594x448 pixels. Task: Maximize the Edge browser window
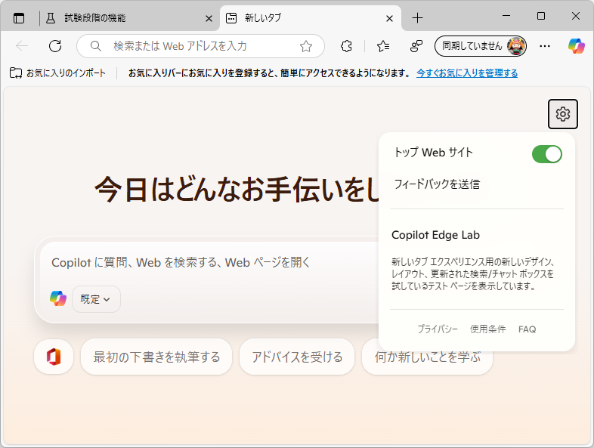point(541,16)
